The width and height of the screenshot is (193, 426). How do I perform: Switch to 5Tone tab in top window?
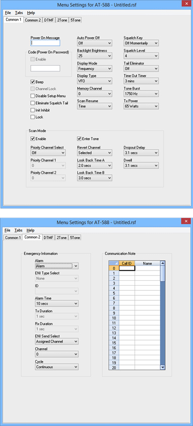click(x=75, y=20)
